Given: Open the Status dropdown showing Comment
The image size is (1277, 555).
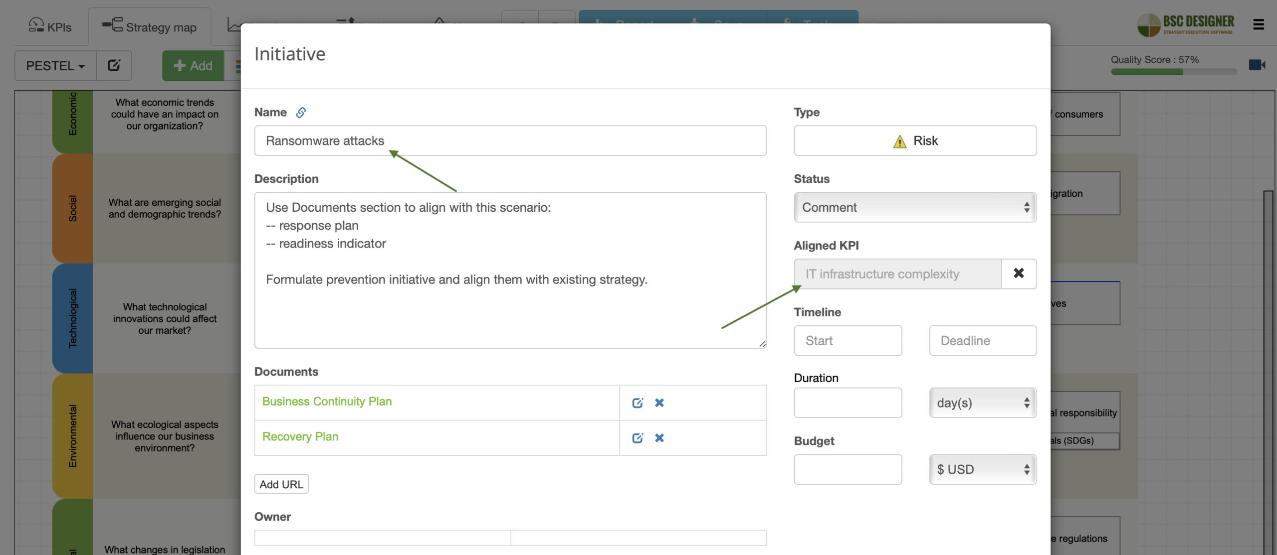Looking at the screenshot, I should 915,207.
